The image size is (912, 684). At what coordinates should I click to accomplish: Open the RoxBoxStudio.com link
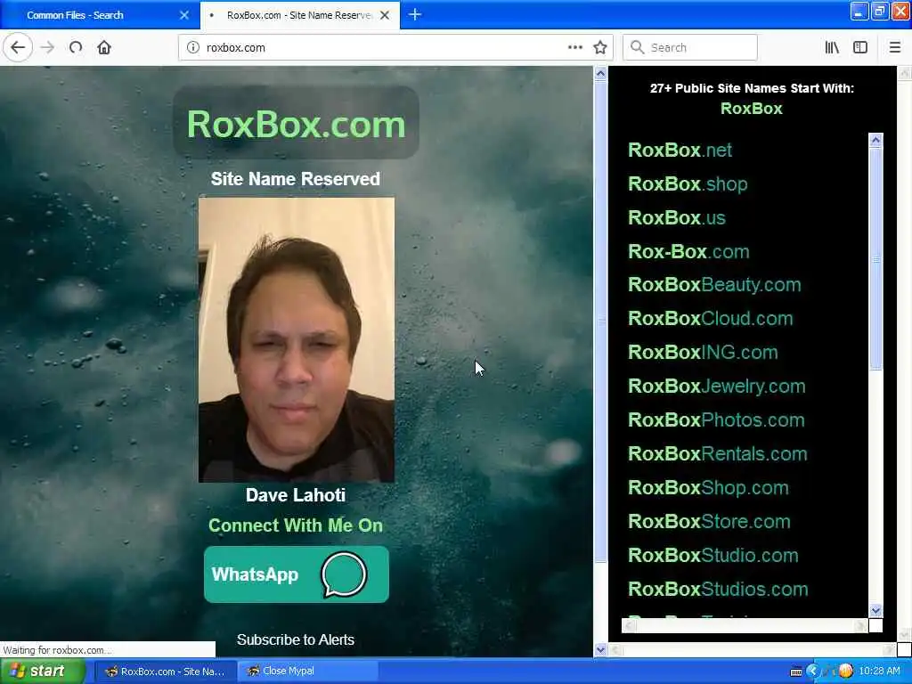[713, 555]
